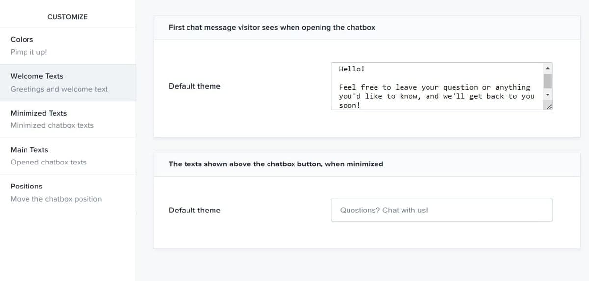Click the CUSTOMIZE sidebar heading
The width and height of the screenshot is (589, 281).
tap(67, 17)
